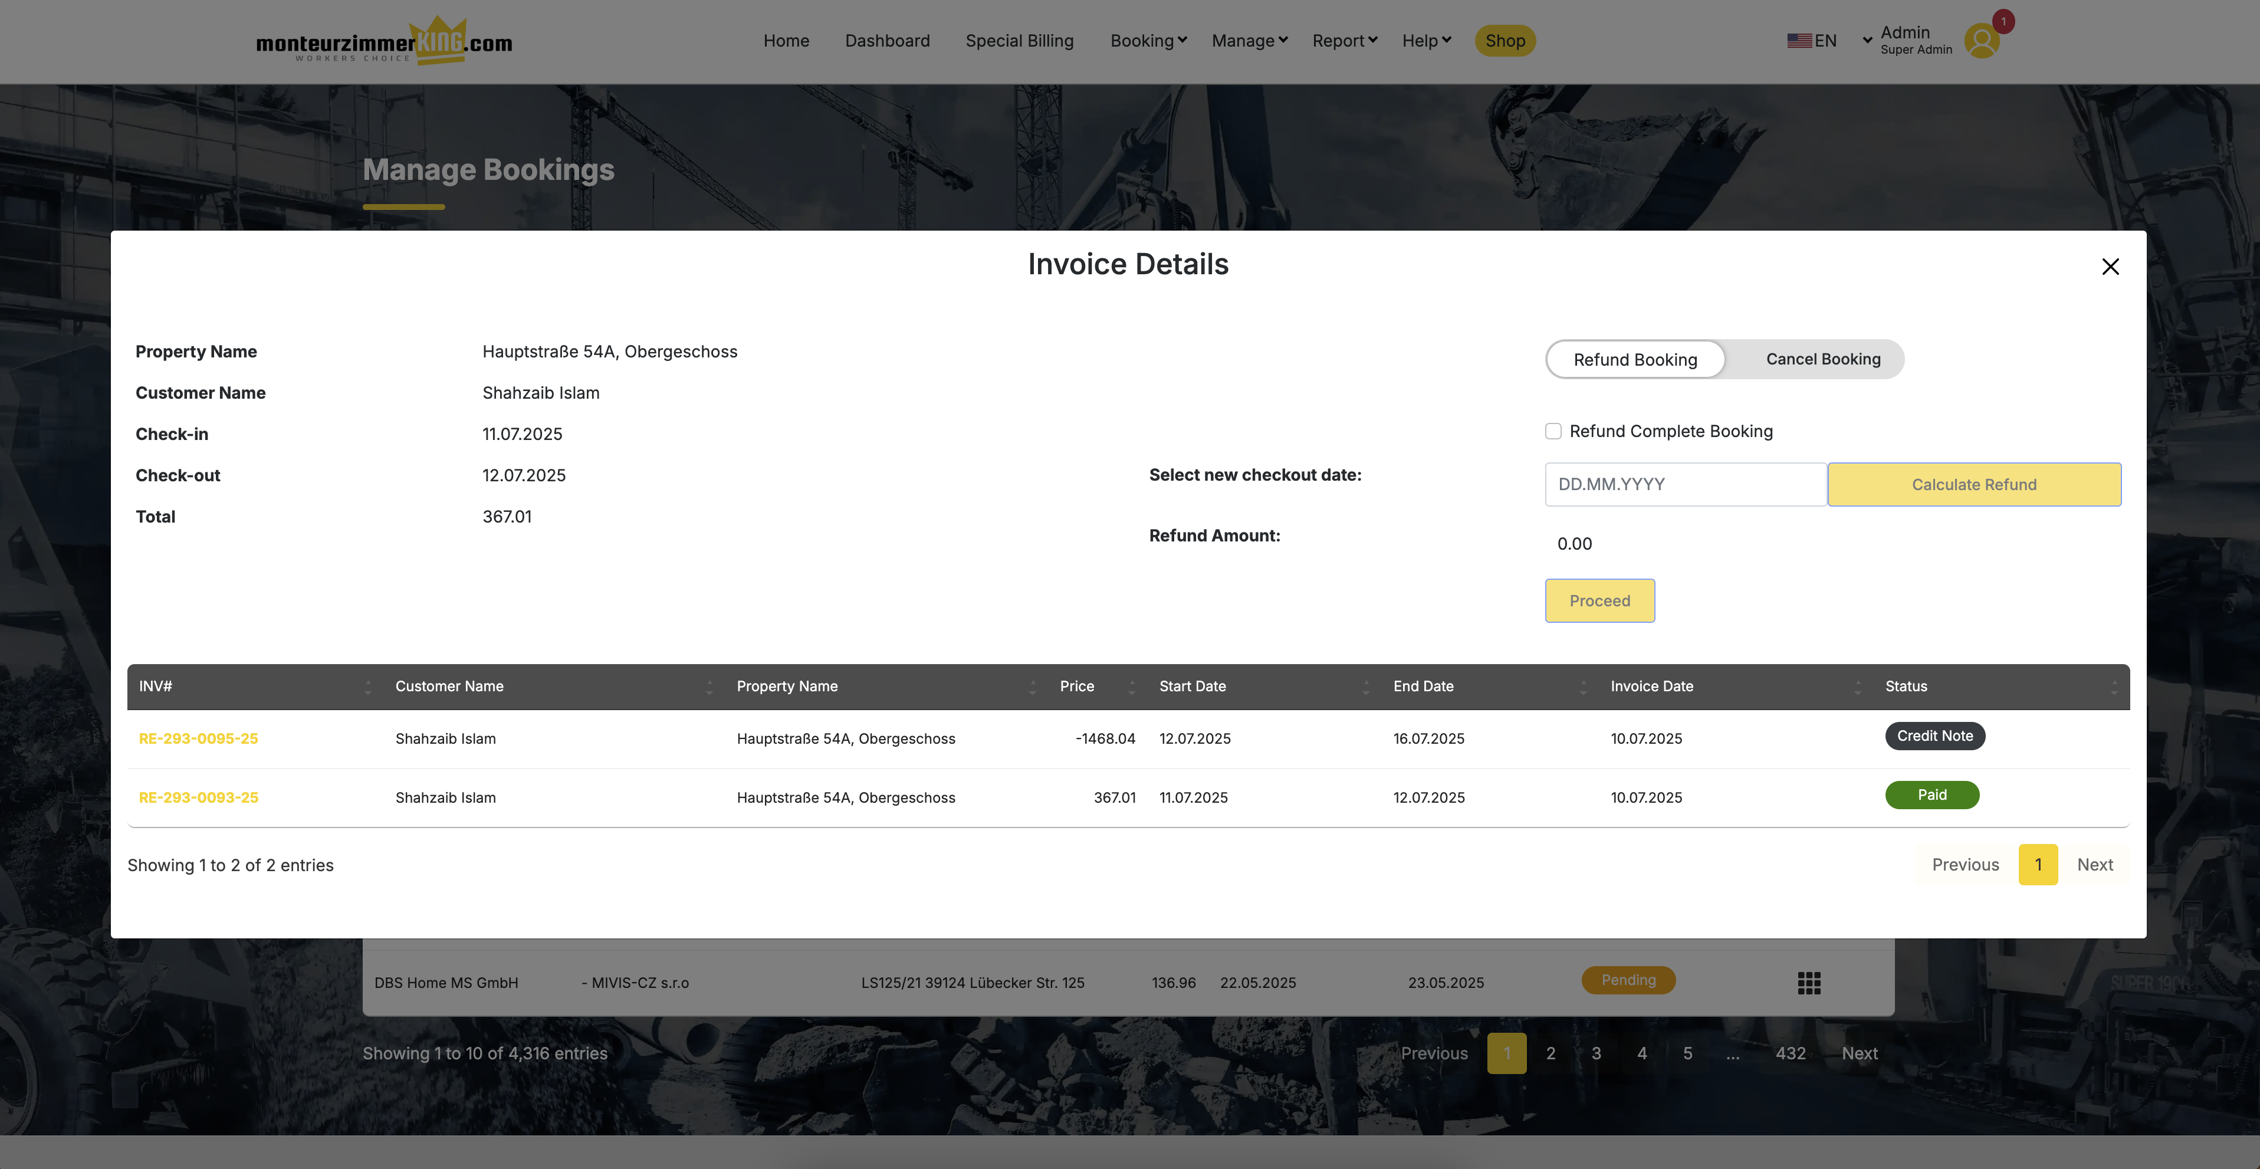The height and width of the screenshot is (1169, 2260).
Task: Click the new checkout date field
Action: coord(1684,484)
